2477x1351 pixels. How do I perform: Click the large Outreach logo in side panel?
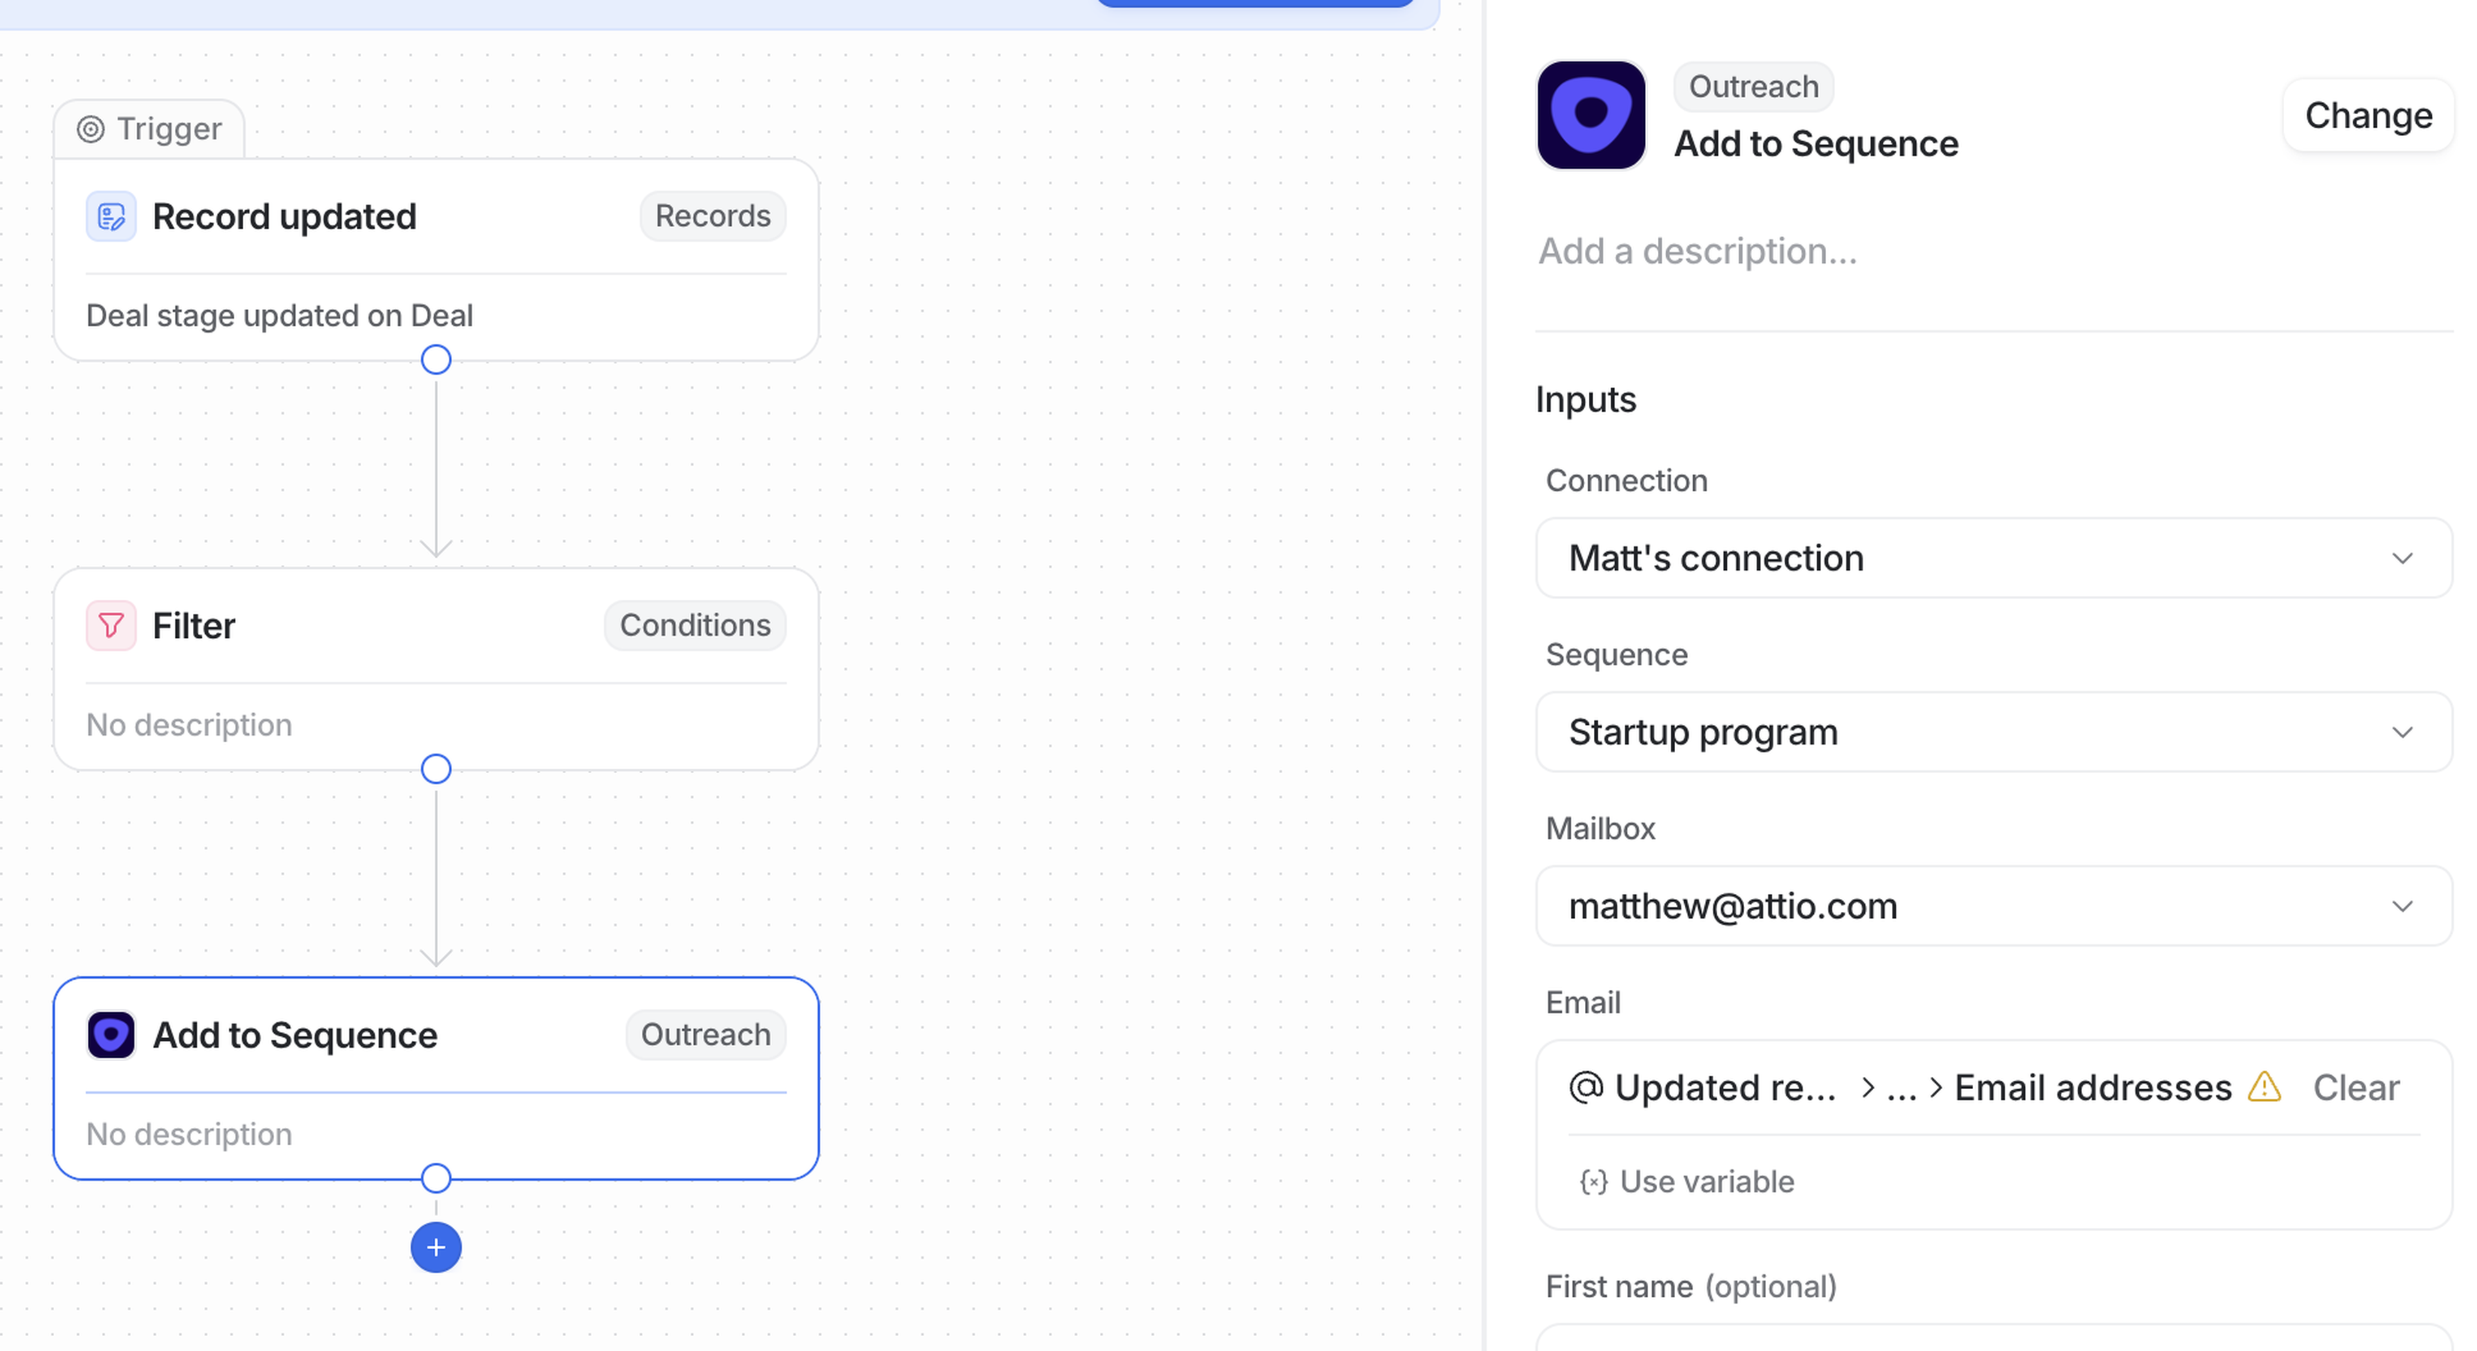(1591, 115)
